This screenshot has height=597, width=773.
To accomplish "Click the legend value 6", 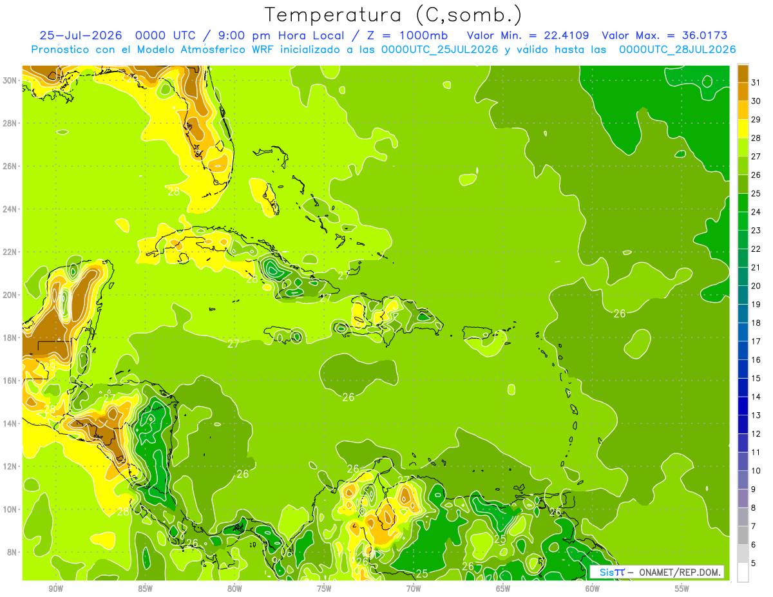I will [754, 545].
